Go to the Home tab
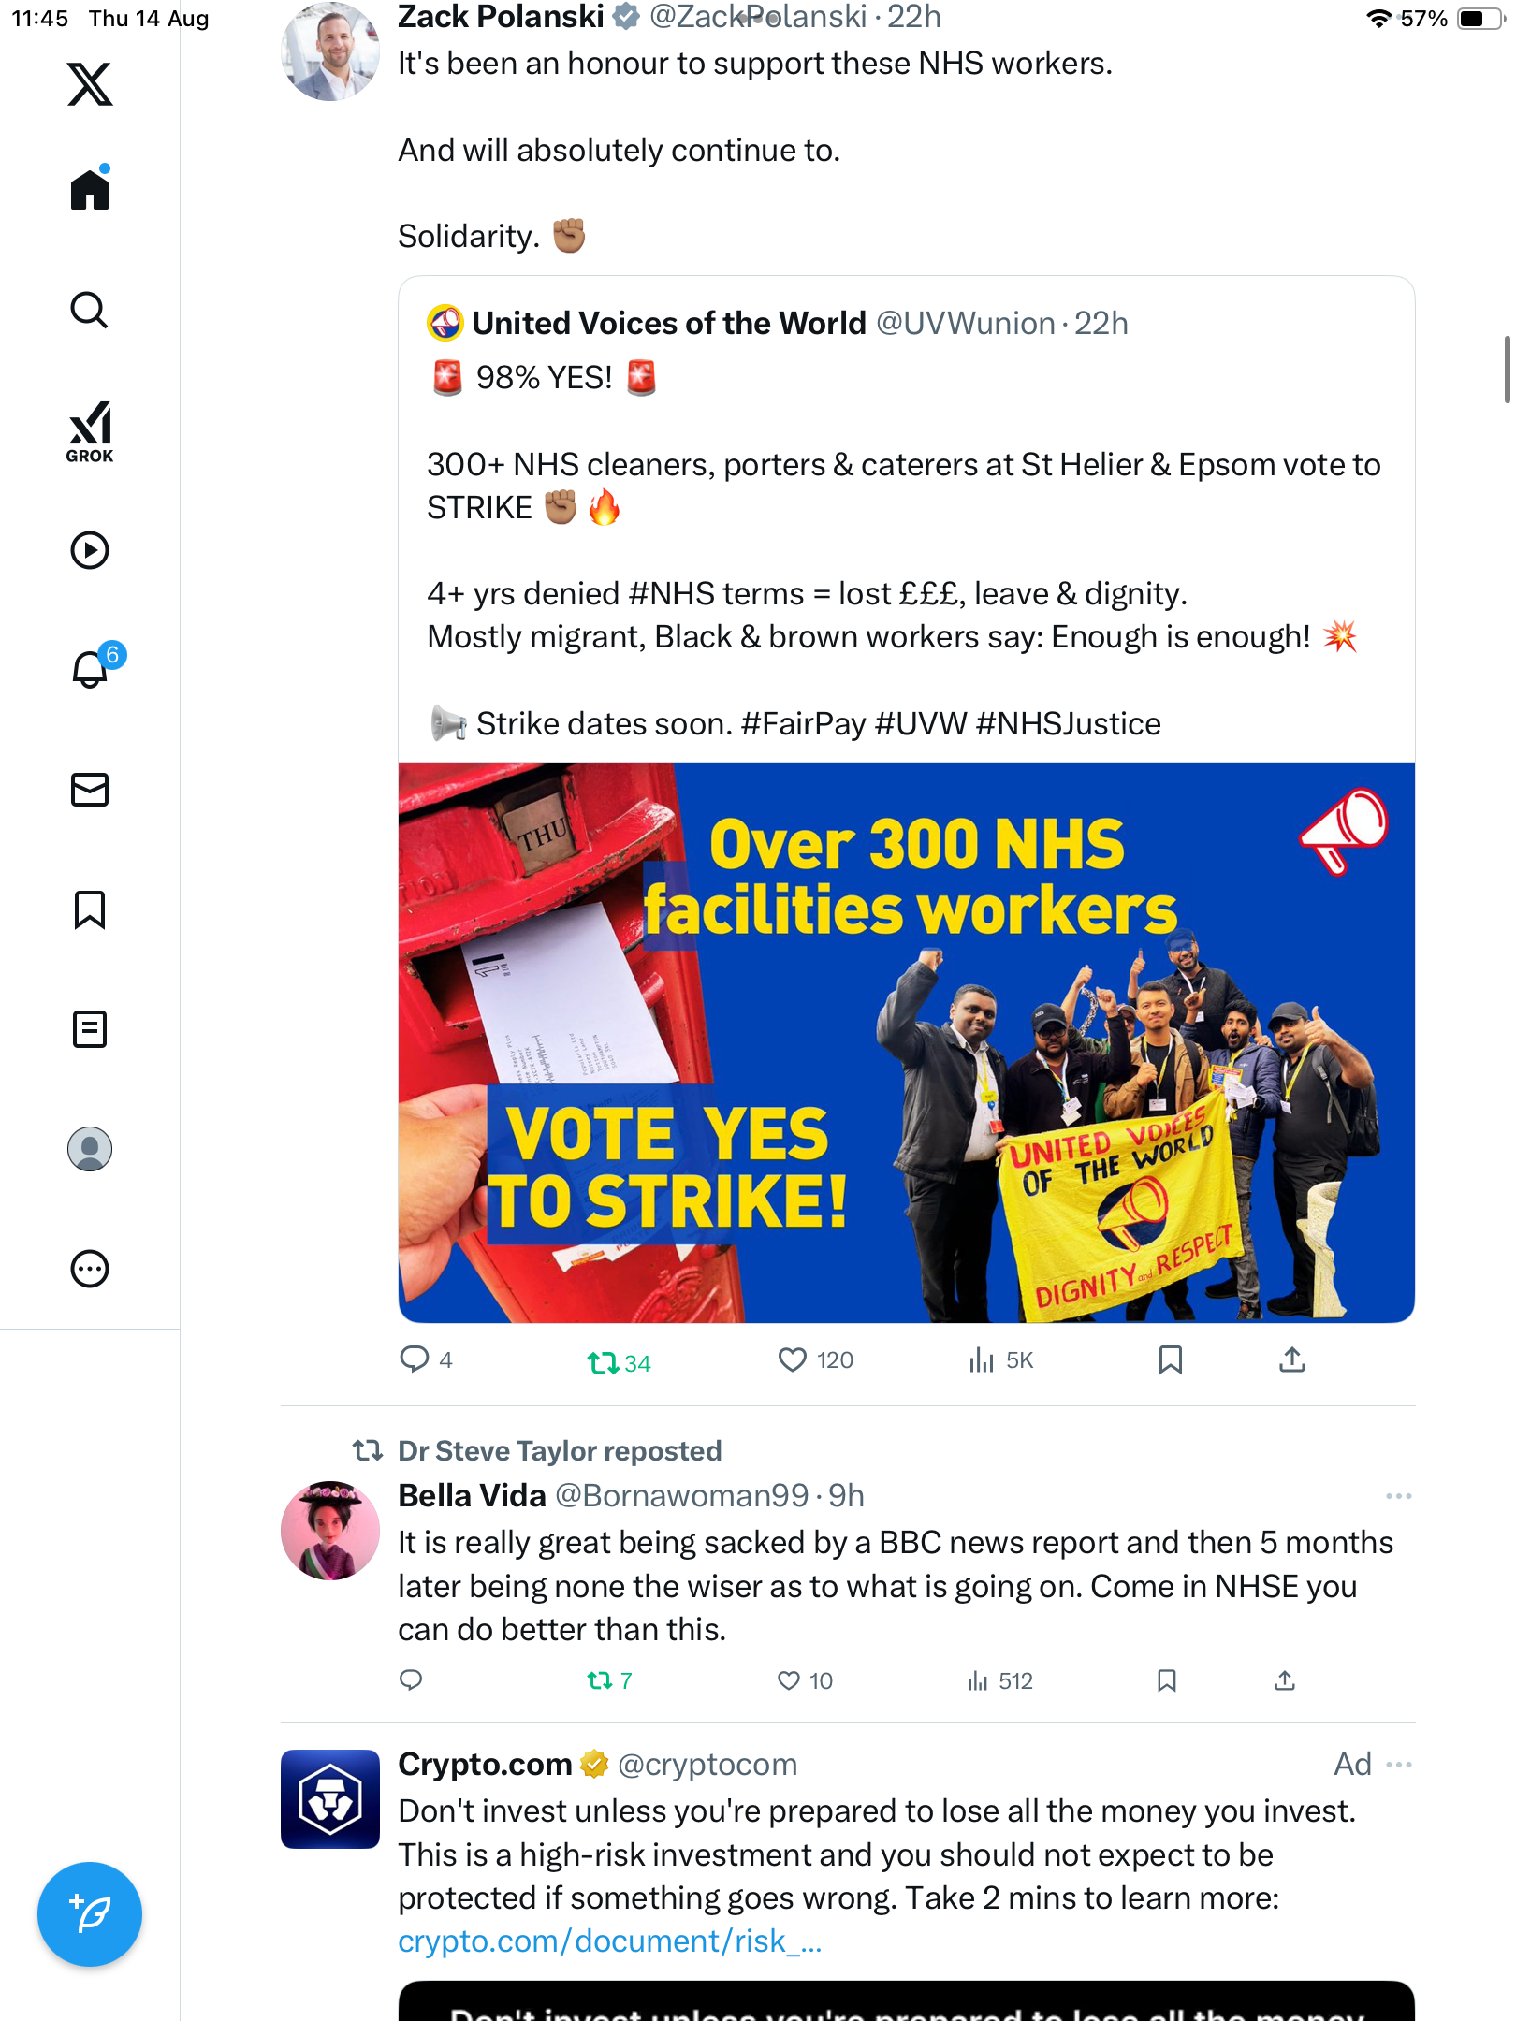The image size is (1516, 2021). [x=90, y=190]
